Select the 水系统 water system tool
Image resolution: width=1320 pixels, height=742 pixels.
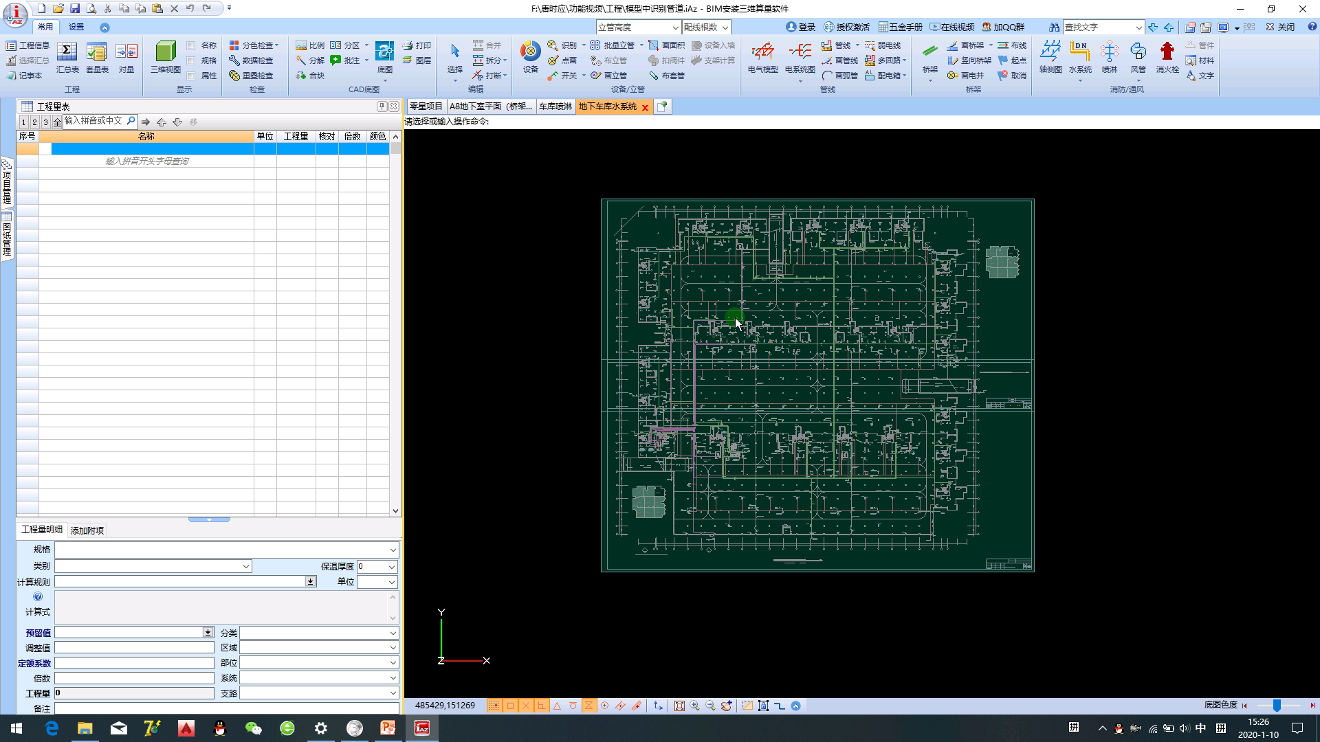click(x=1080, y=58)
